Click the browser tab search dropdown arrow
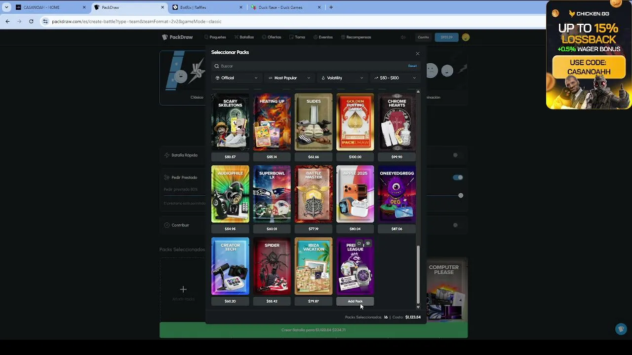Screen dimensions: 632x355 coord(6,7)
